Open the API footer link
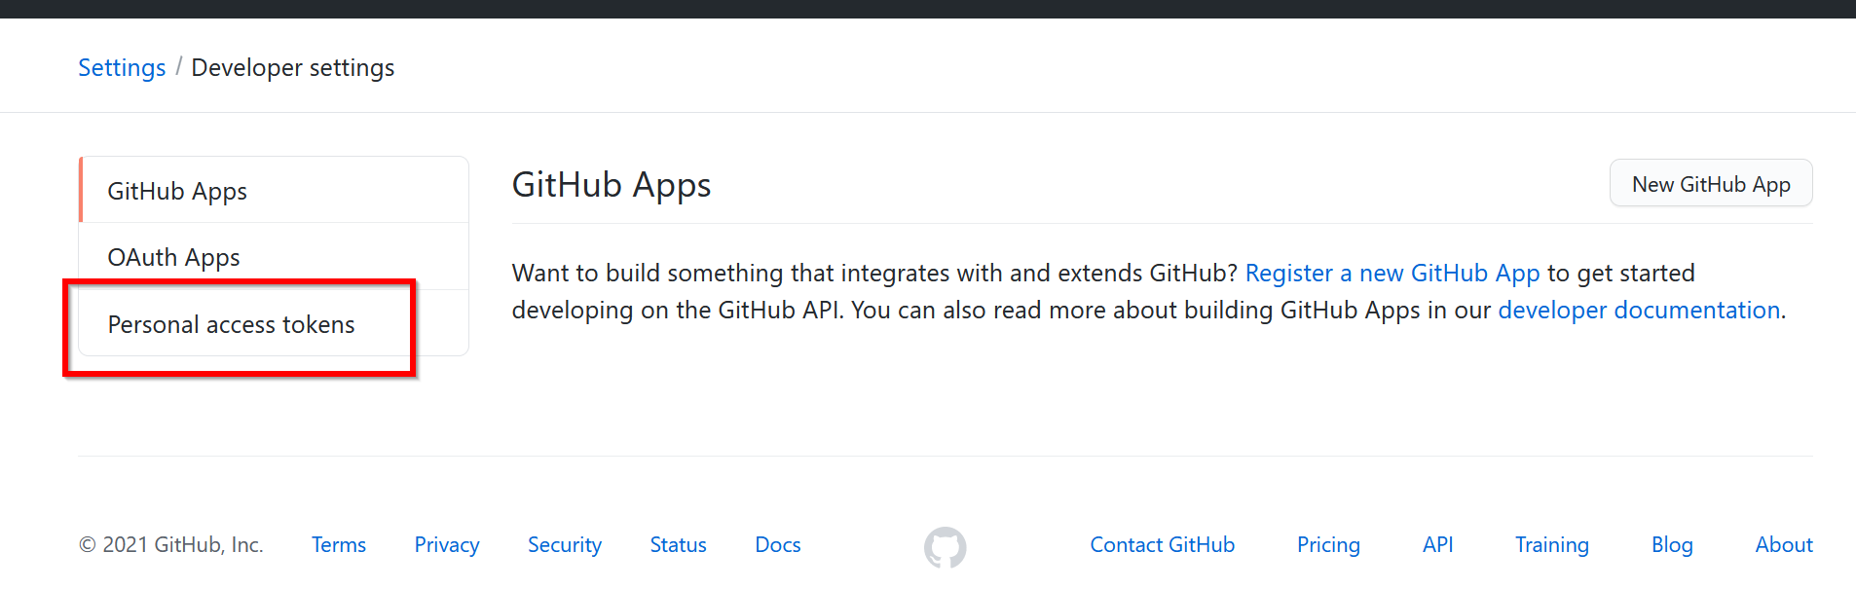This screenshot has height=589, width=1856. coord(1437,544)
